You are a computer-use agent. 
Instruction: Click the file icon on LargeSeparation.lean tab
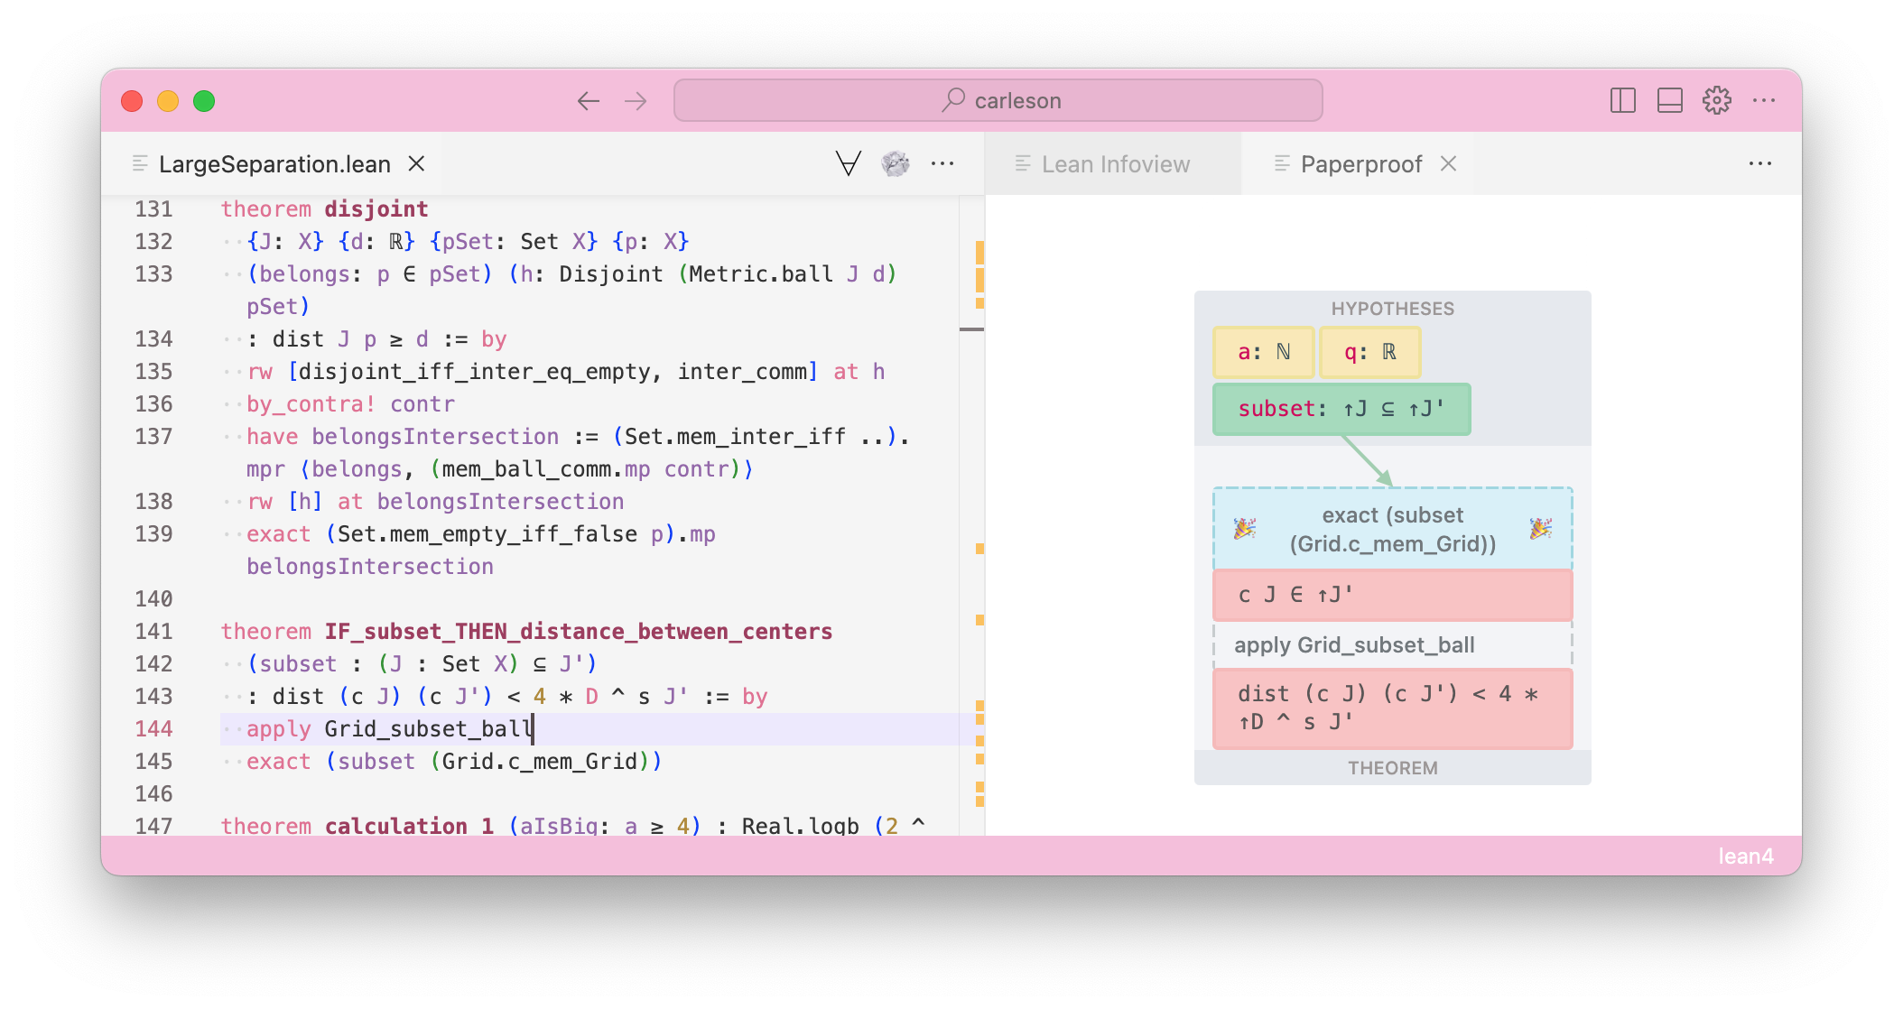pos(140,163)
